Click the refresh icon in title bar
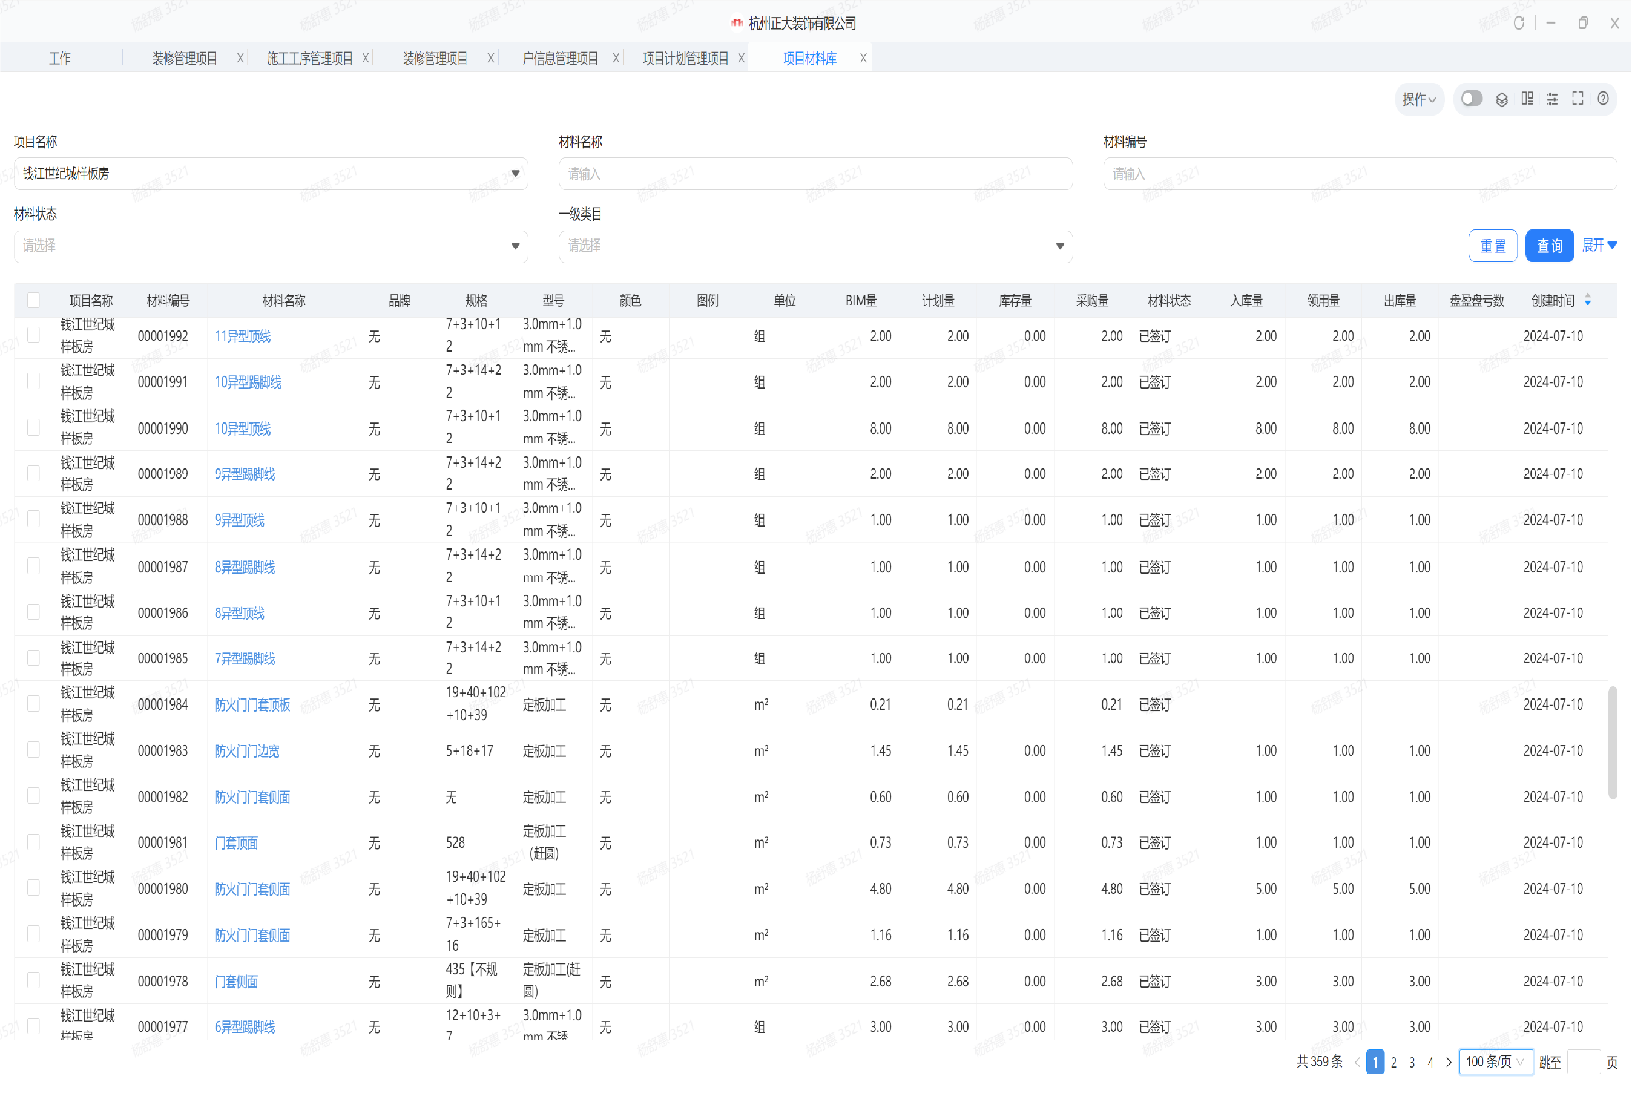 [1518, 23]
